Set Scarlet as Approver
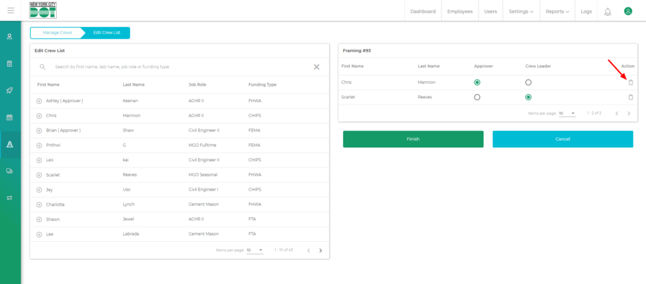 click(477, 97)
